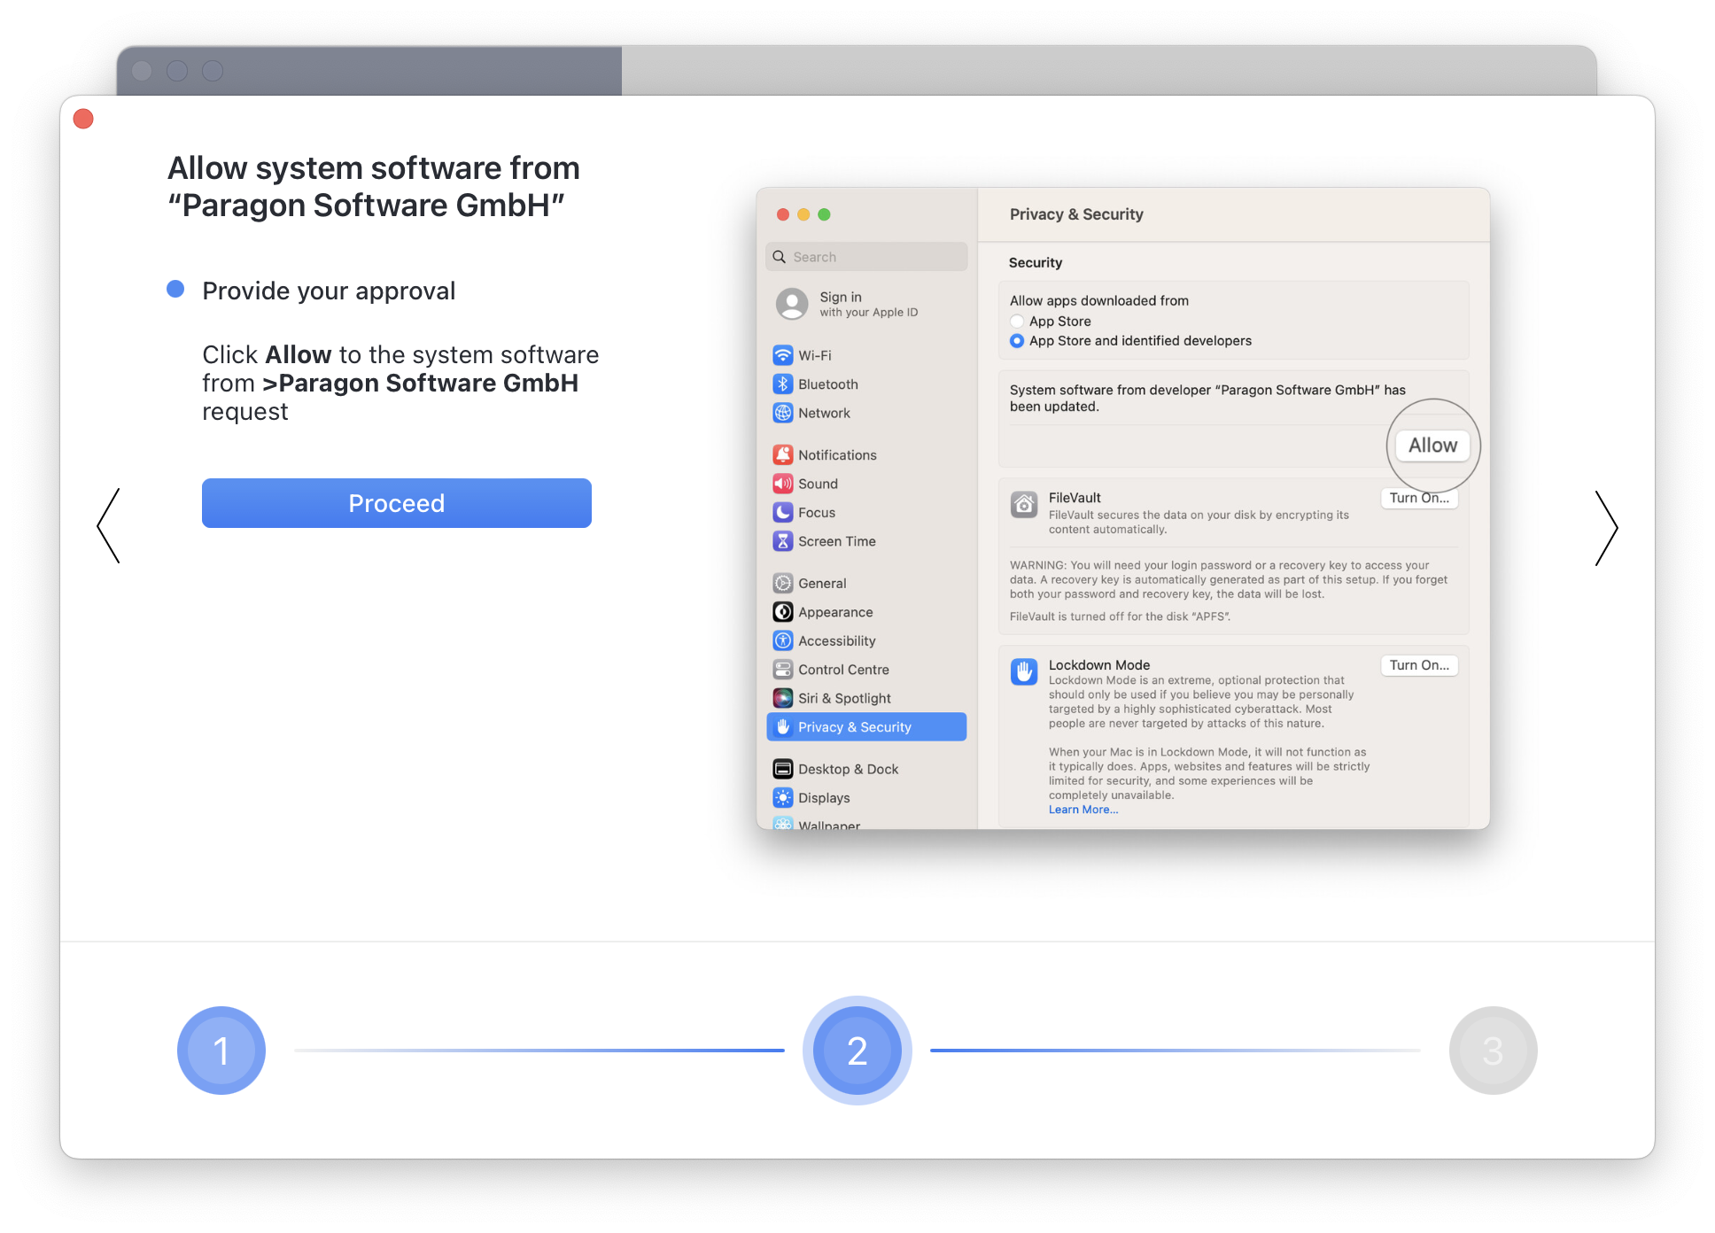Click the Control Centre icon
Screen dimensions: 1715x1233
783,670
